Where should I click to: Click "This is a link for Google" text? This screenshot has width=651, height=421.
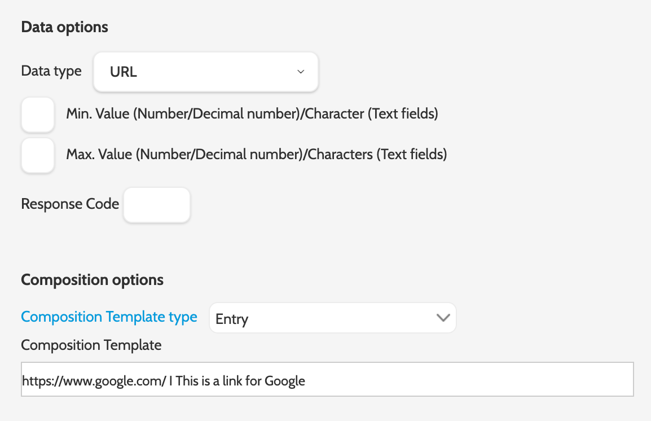click(240, 381)
